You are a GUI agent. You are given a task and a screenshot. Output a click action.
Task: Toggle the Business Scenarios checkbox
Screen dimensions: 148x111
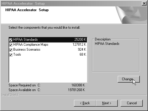pyautogui.click(x=11, y=50)
